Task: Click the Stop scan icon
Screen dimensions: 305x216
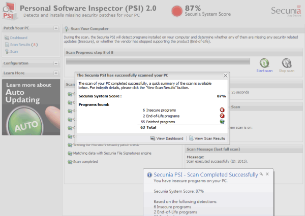Action: [x=287, y=63]
